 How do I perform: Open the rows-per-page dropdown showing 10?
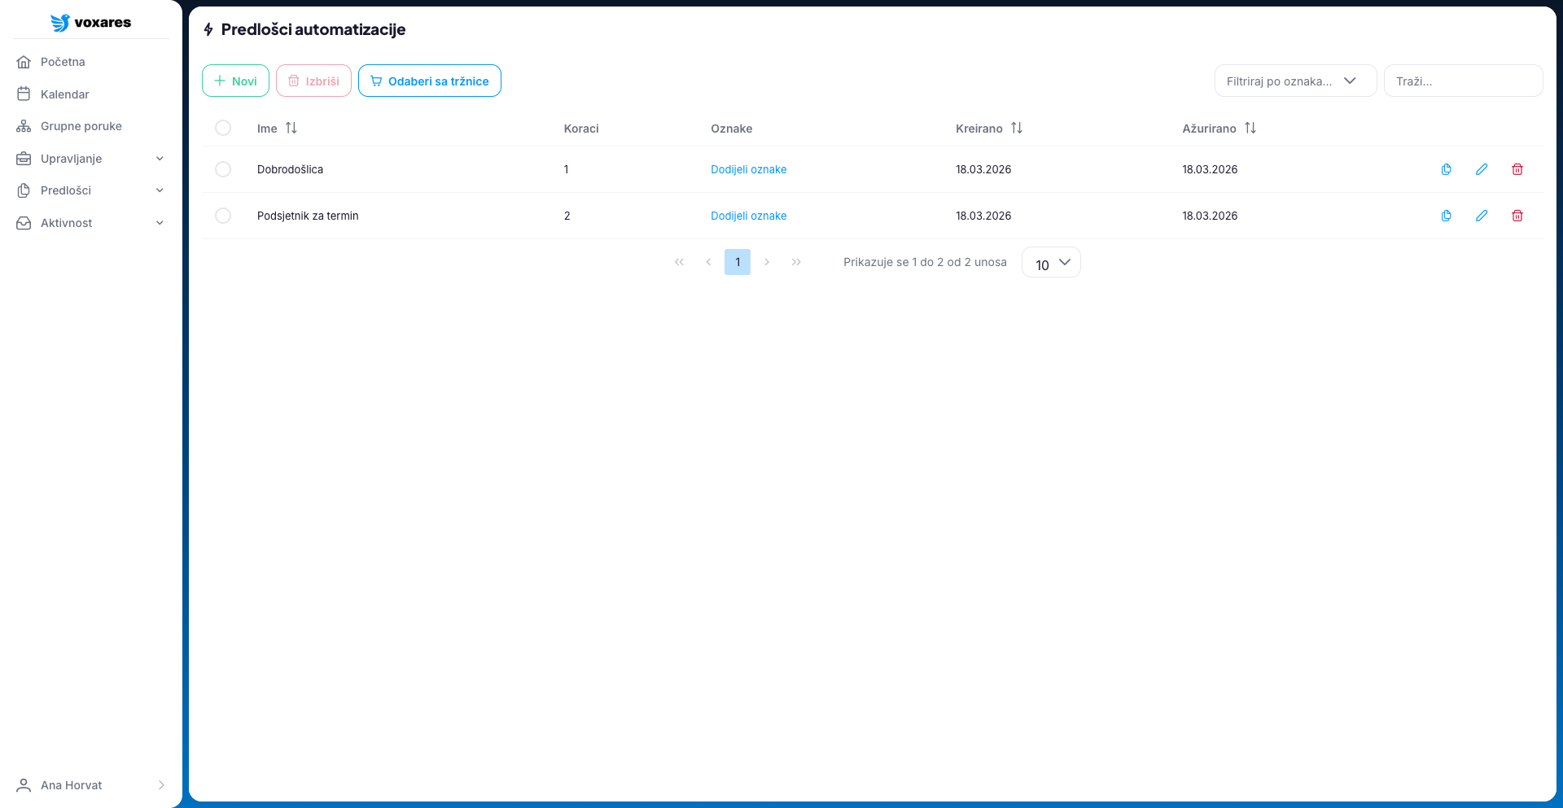click(x=1051, y=263)
